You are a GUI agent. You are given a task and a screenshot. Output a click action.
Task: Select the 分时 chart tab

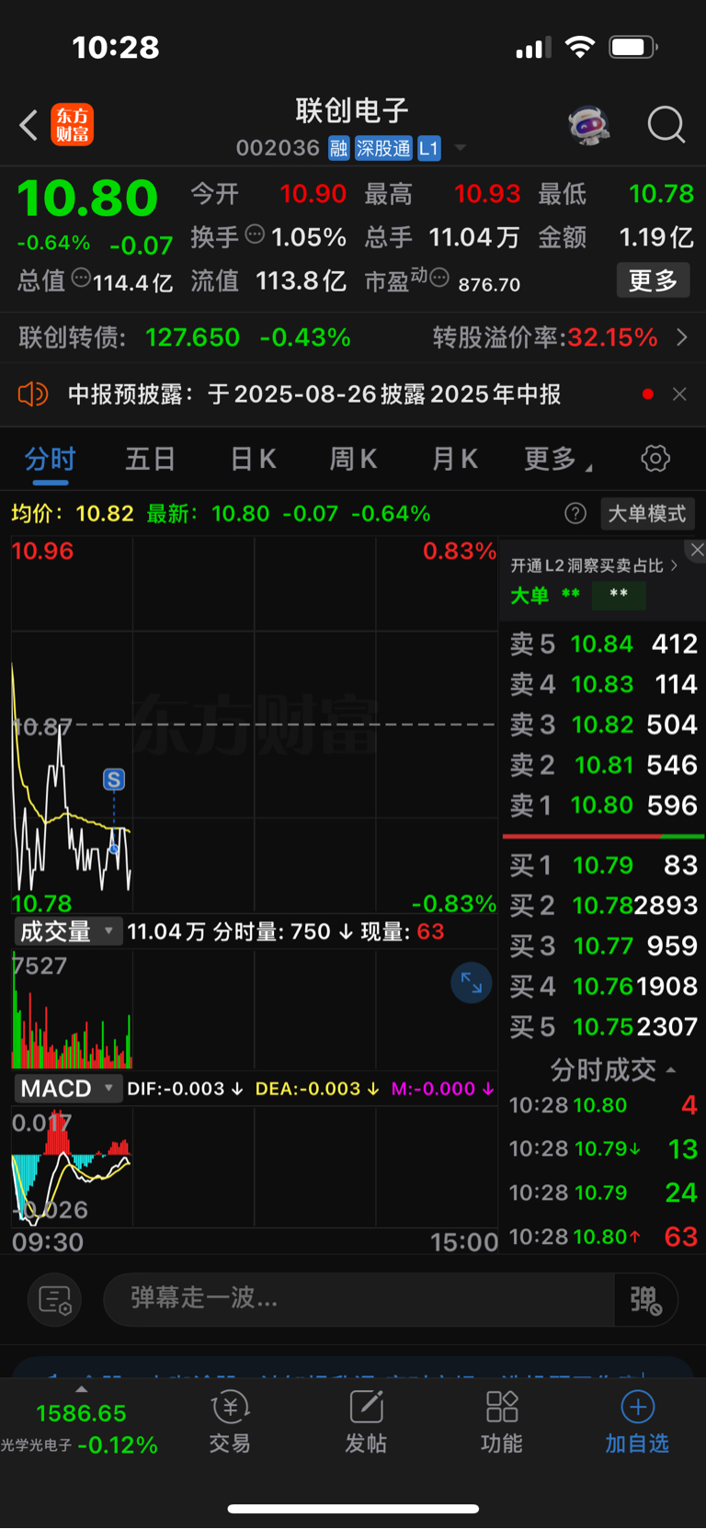pos(50,459)
